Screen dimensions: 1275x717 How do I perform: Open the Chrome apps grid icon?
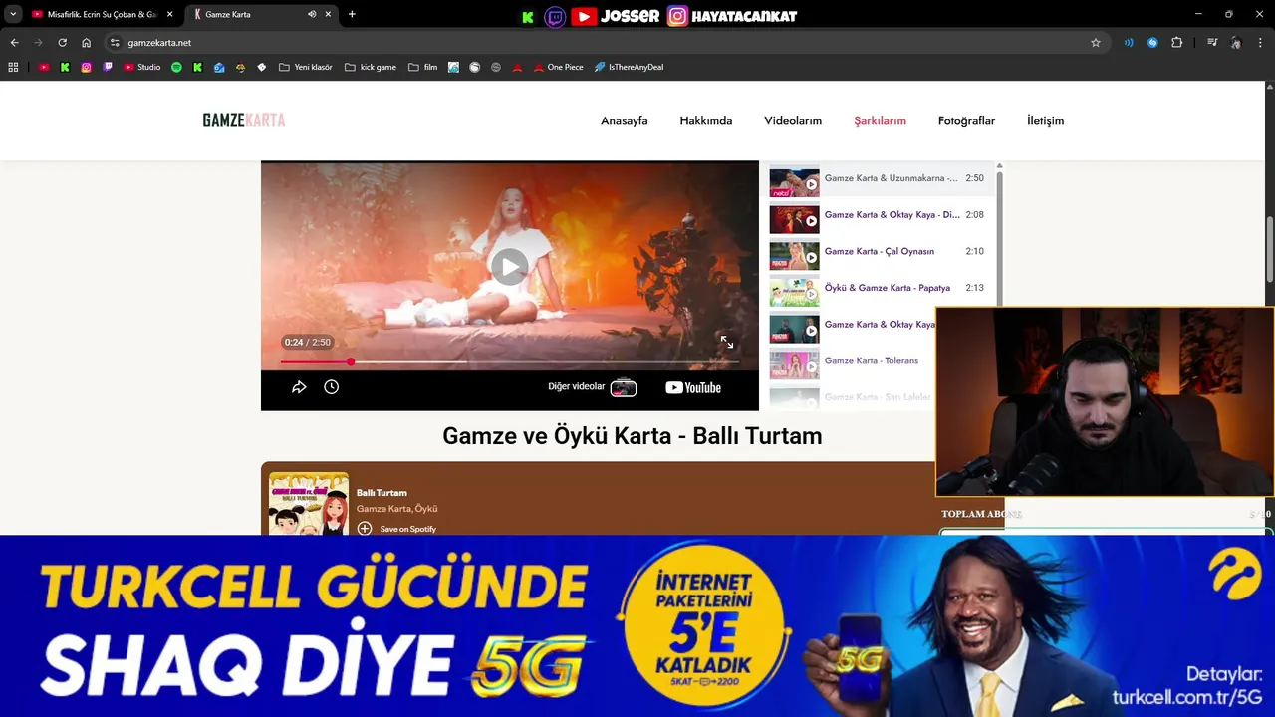13,67
